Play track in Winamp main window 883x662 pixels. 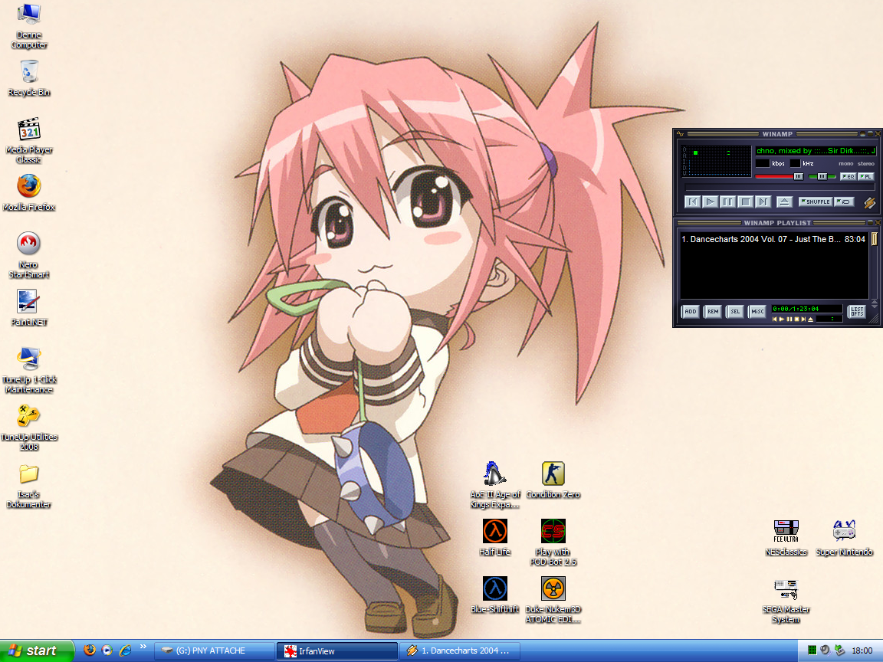(710, 202)
